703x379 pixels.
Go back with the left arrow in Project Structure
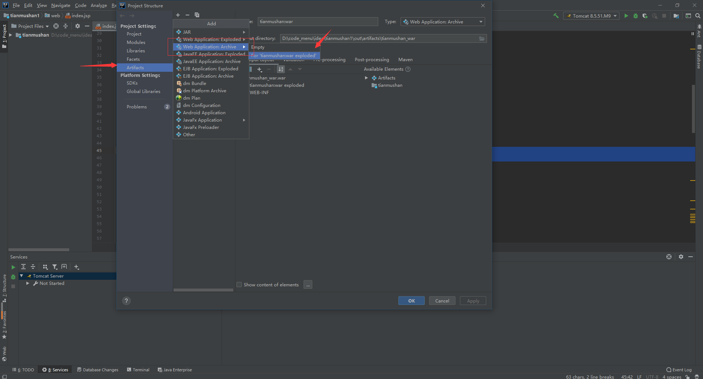(122, 16)
